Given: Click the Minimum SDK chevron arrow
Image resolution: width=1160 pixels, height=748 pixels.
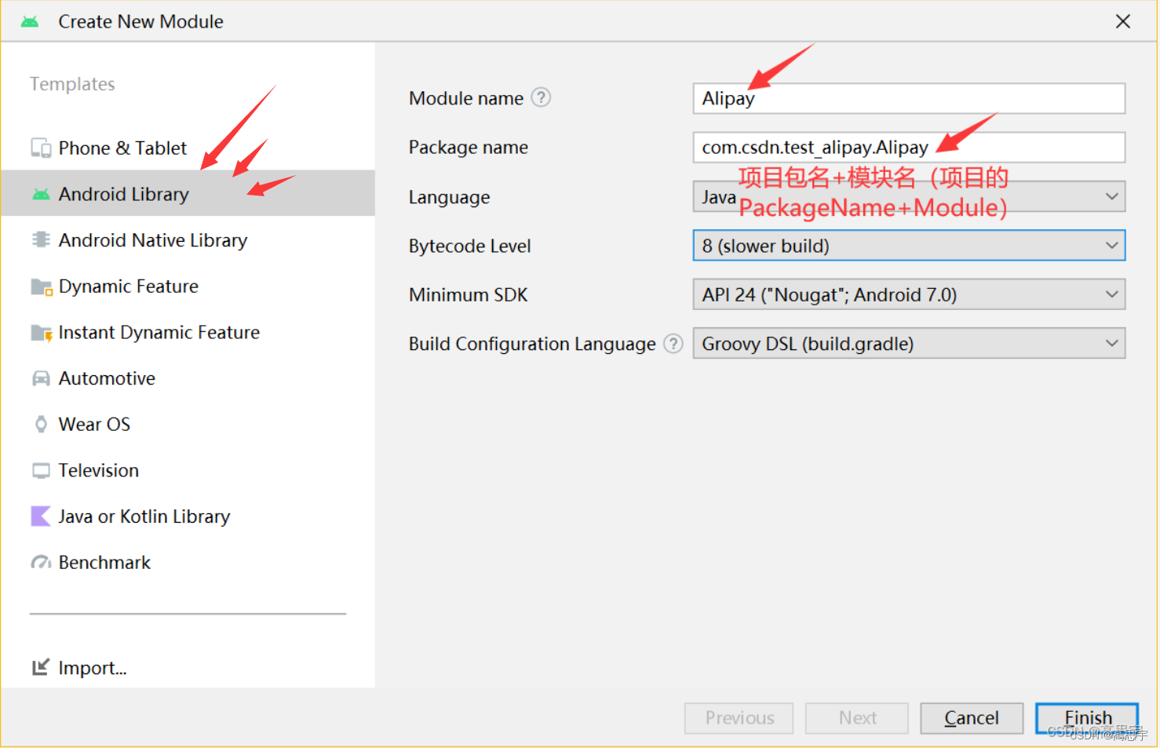Looking at the screenshot, I should [1111, 295].
